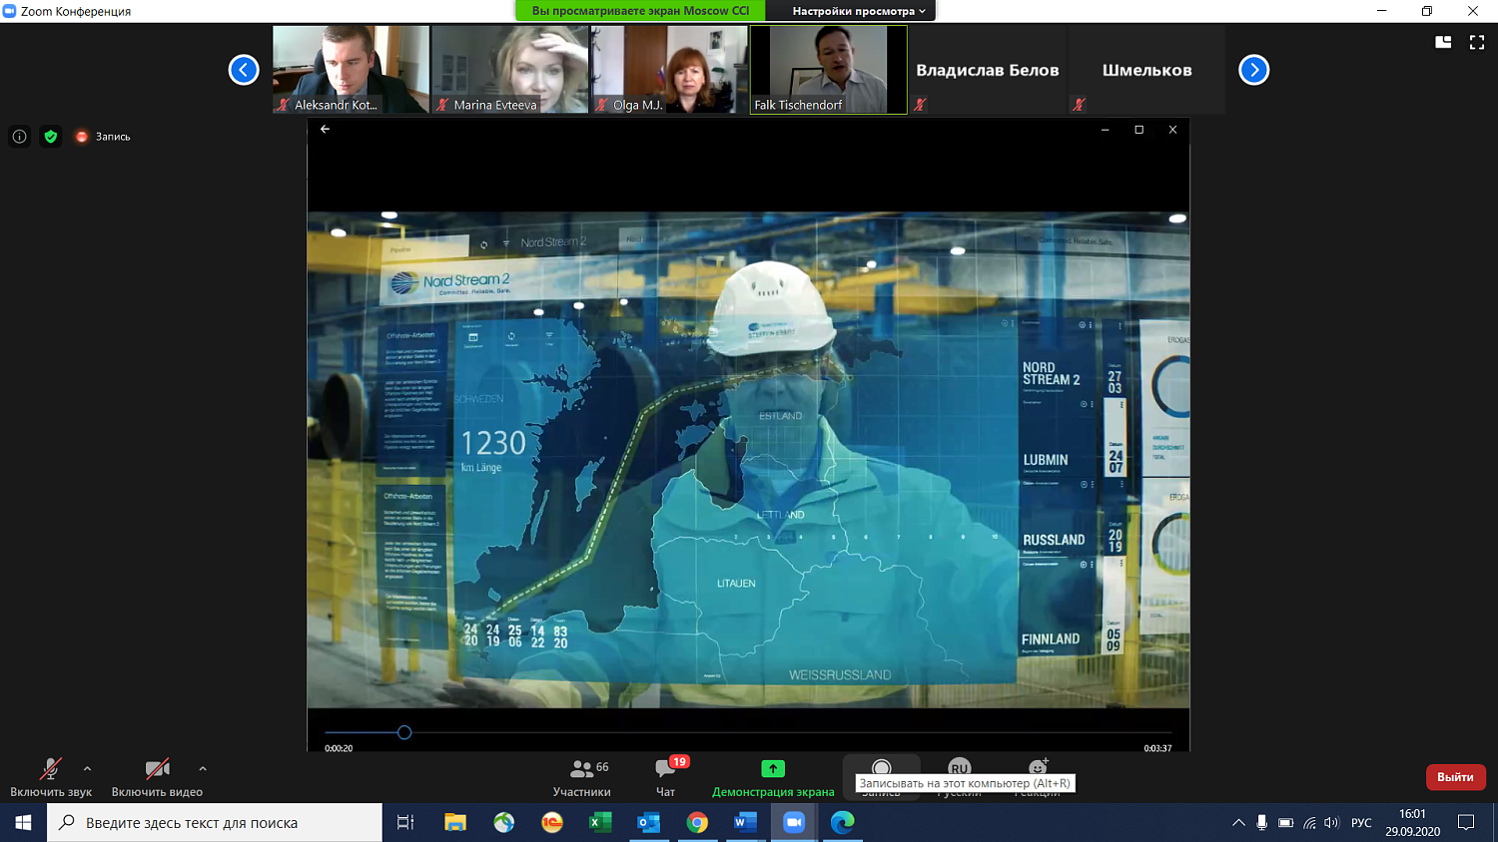
Task: Open the Windows Start menu
Action: [23, 822]
